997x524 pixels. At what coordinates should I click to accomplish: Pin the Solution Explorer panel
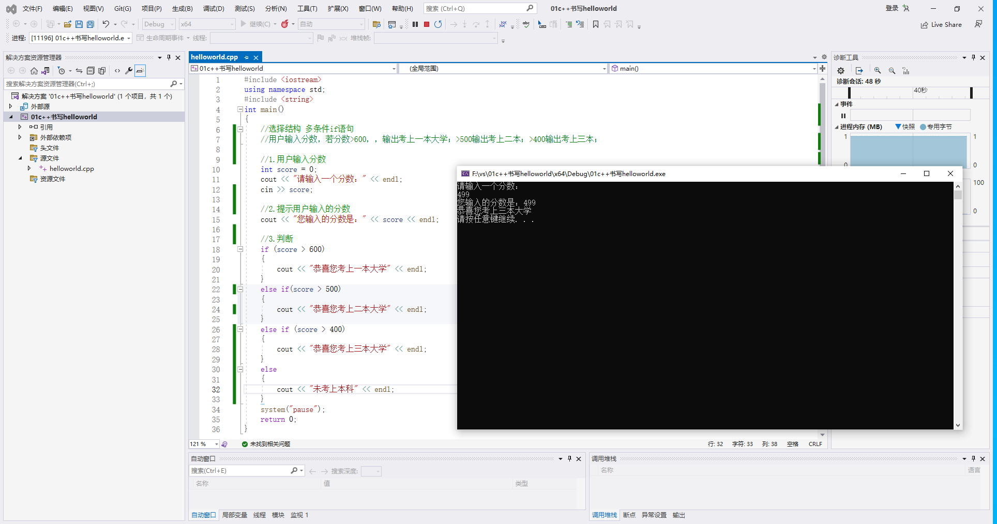pyautogui.click(x=169, y=57)
